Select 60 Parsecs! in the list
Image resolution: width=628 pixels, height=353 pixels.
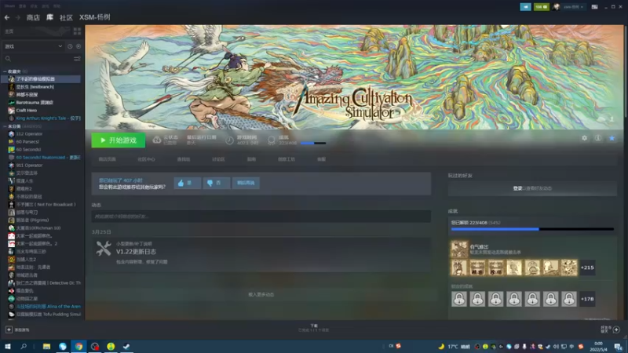pos(42,142)
